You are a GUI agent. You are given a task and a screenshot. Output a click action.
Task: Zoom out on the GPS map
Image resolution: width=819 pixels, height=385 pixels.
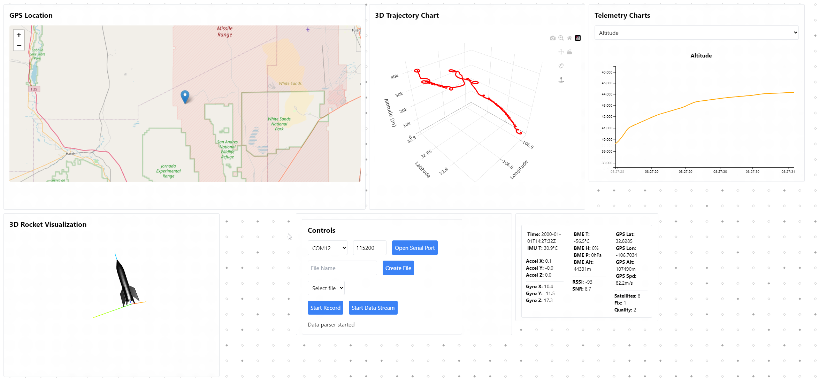19,45
